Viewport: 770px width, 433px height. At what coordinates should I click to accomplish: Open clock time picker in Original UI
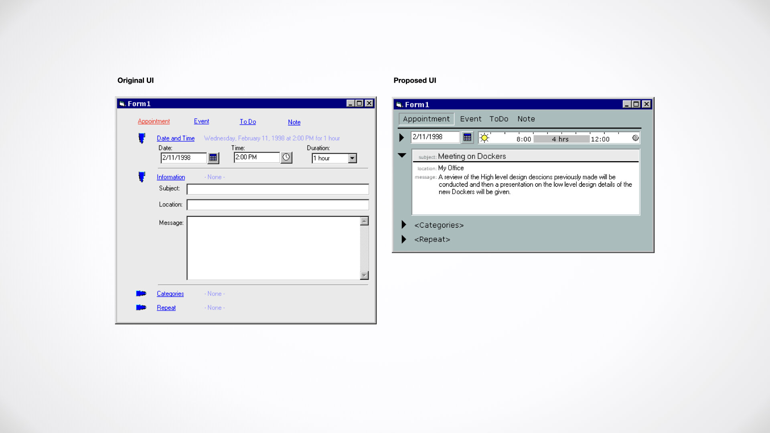(286, 157)
